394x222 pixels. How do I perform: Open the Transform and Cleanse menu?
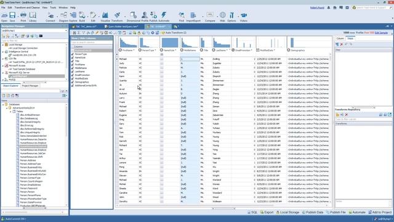(27, 7)
